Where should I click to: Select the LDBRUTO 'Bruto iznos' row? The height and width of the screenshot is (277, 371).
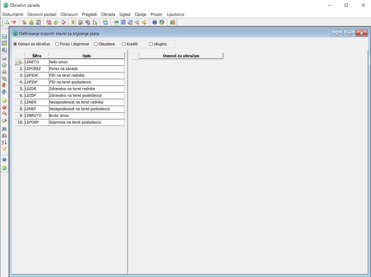(x=74, y=116)
